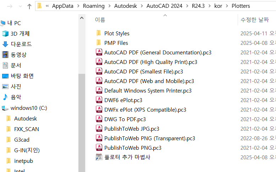This screenshot has width=276, height=172.
Task: Select the 플로터 추가 마법사 name text
Action: coord(127,157)
